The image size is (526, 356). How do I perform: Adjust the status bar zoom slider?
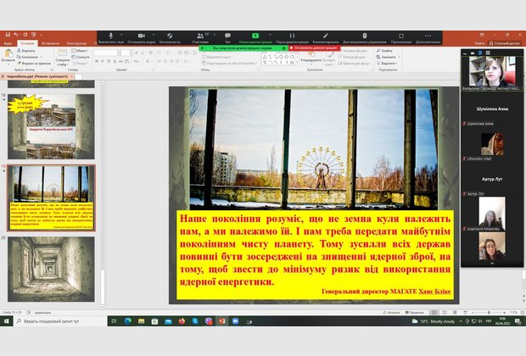[x=490, y=313]
